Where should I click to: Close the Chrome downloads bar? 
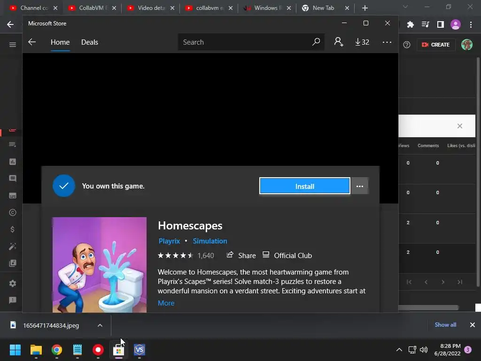pyautogui.click(x=473, y=325)
